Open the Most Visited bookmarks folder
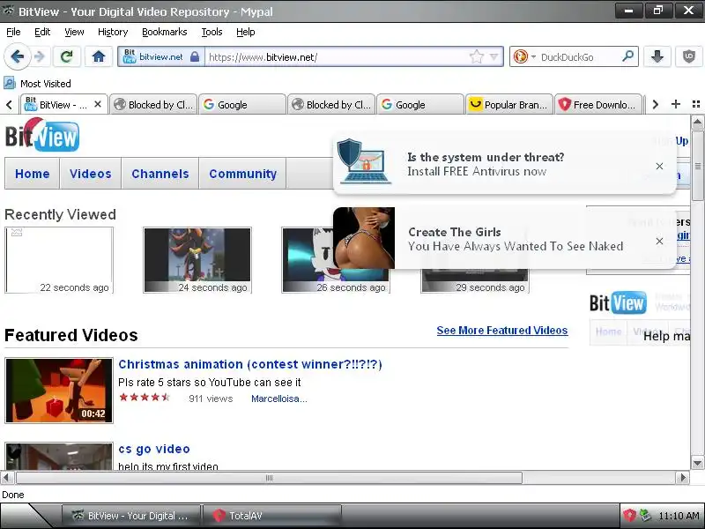This screenshot has height=529, width=705. click(37, 83)
